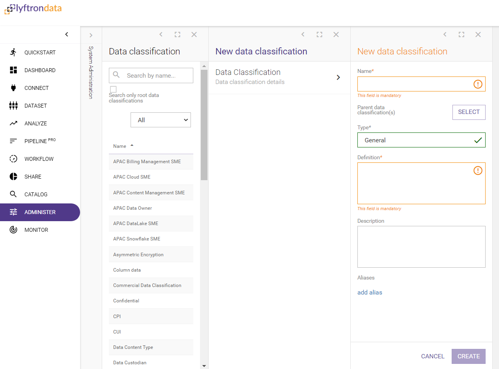
Task: Open Monitor menu item
Action: pyautogui.click(x=40, y=230)
